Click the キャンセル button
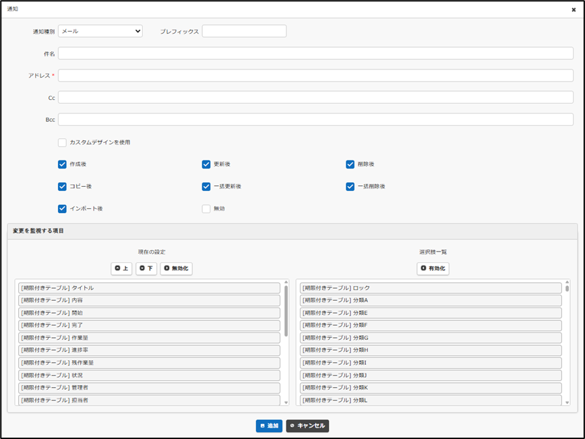This screenshot has width=585, height=439. [x=307, y=426]
